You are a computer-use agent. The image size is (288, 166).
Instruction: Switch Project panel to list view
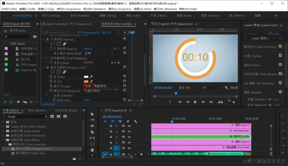pos(12,102)
